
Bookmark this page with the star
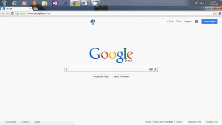214,14
